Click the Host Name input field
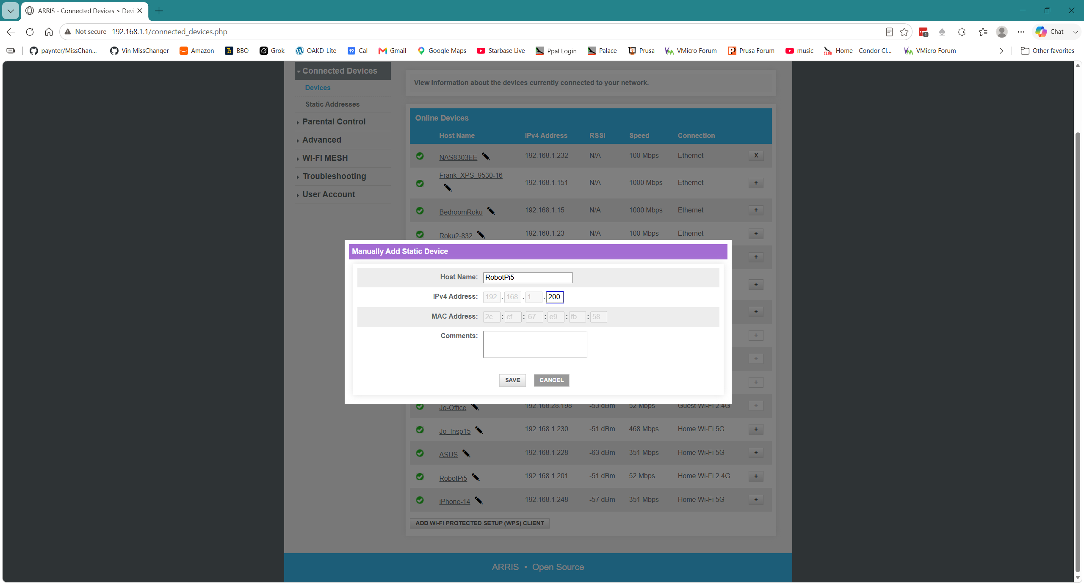 (x=528, y=277)
